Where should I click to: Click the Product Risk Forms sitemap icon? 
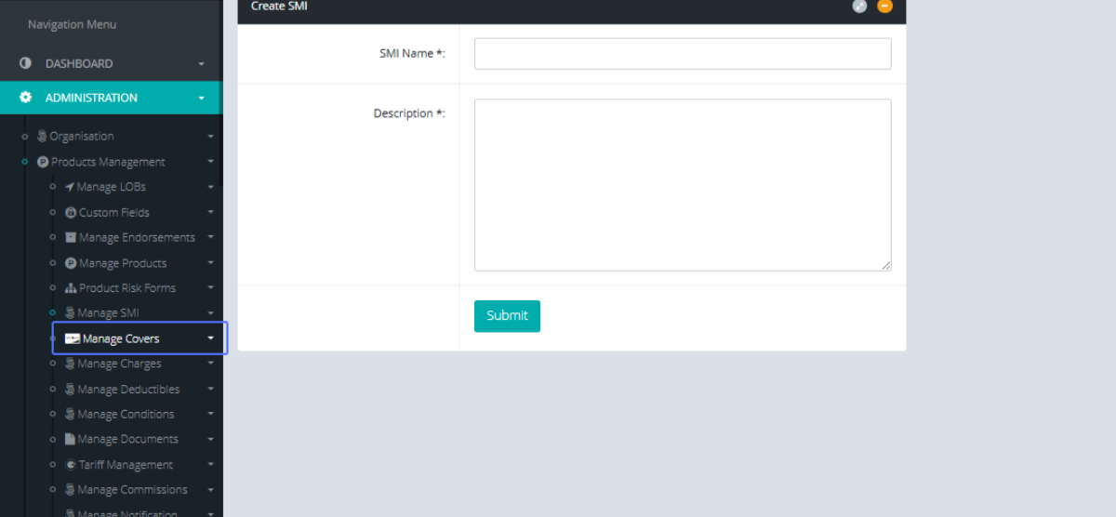click(71, 288)
